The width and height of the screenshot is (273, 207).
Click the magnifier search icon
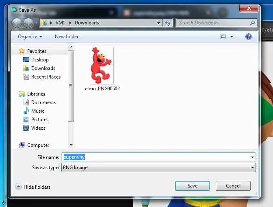252,23
